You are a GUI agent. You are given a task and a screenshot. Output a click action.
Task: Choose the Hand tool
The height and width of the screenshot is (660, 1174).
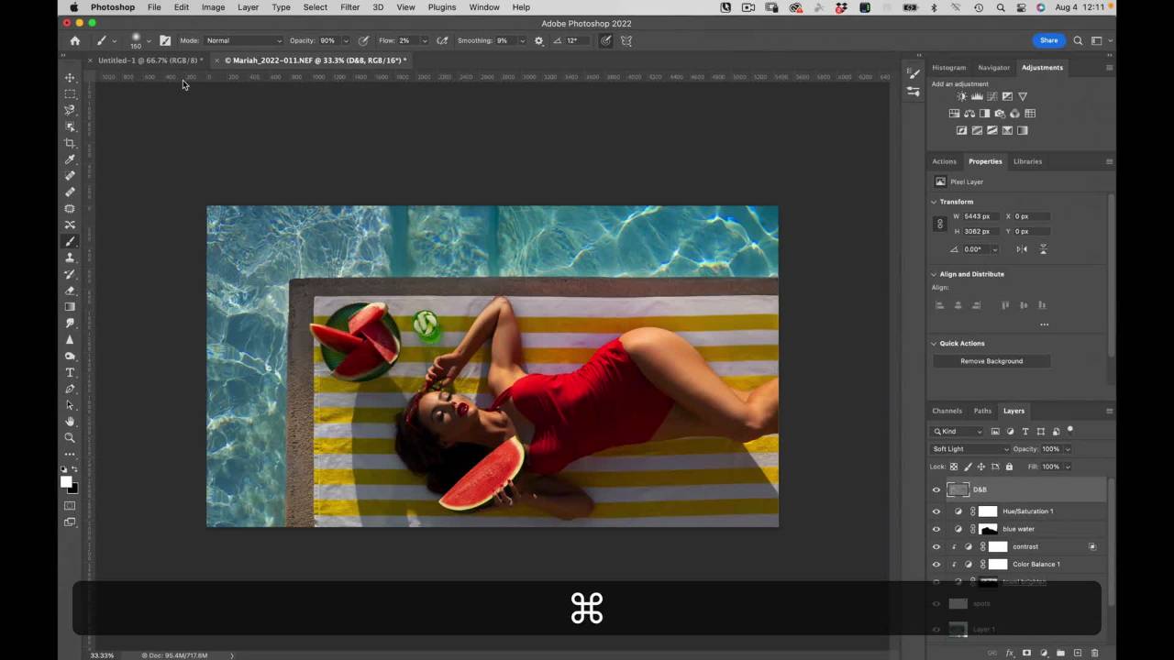tap(70, 422)
